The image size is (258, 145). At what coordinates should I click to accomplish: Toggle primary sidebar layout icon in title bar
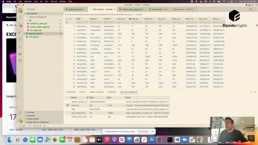(x=247, y=5)
